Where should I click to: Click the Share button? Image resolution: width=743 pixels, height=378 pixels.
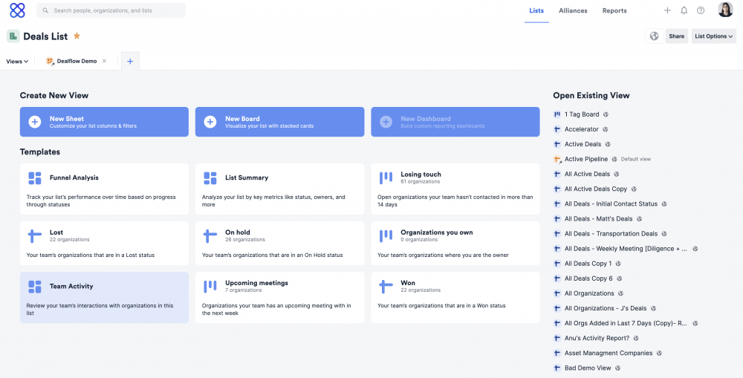coord(676,36)
